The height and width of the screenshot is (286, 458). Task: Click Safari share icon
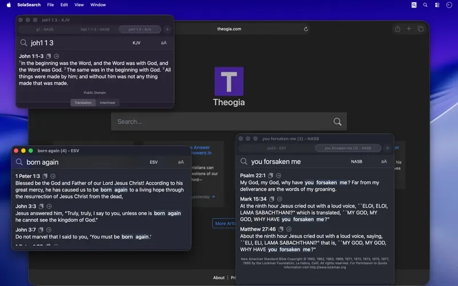[x=397, y=29]
